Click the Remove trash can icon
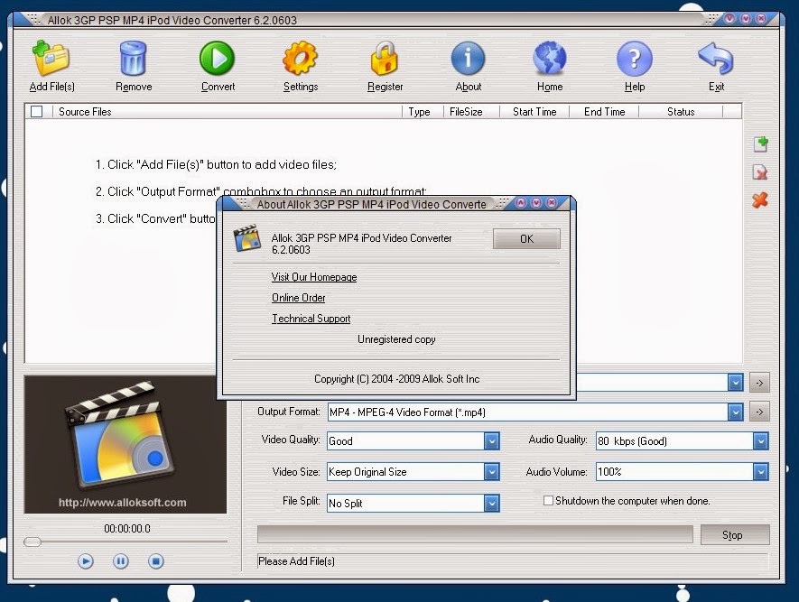The width and height of the screenshot is (799, 602). click(133, 59)
